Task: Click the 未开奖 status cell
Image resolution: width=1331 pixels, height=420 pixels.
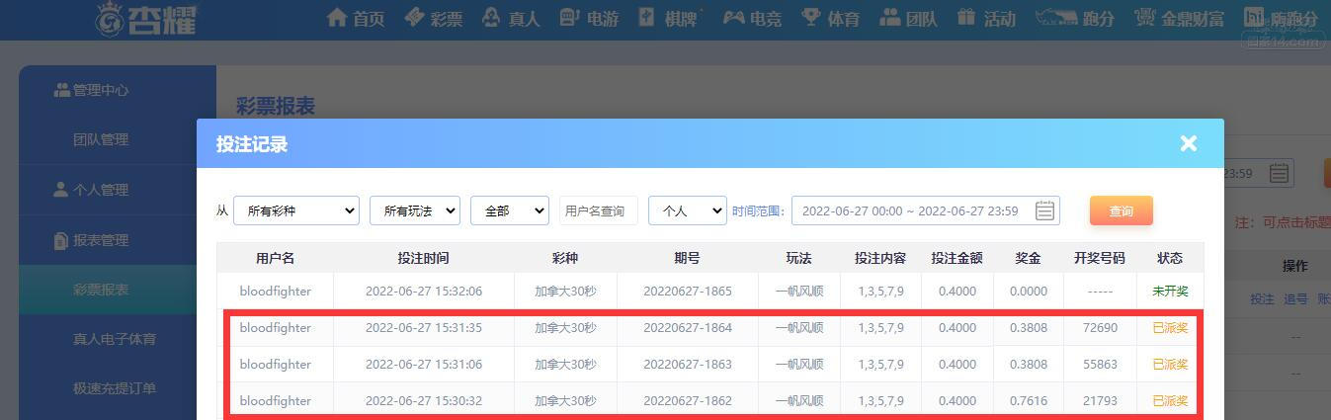Action: pyautogui.click(x=1170, y=292)
